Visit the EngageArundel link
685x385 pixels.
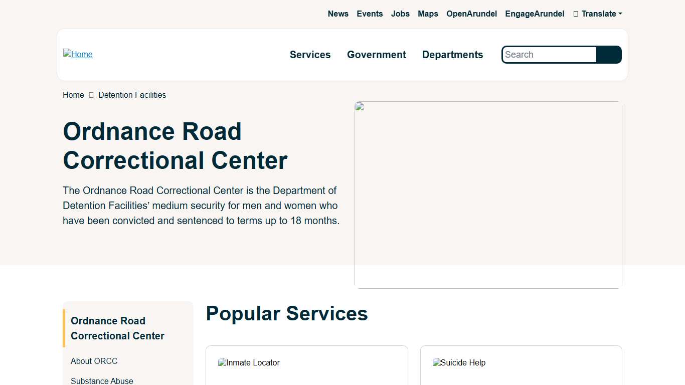tap(535, 14)
